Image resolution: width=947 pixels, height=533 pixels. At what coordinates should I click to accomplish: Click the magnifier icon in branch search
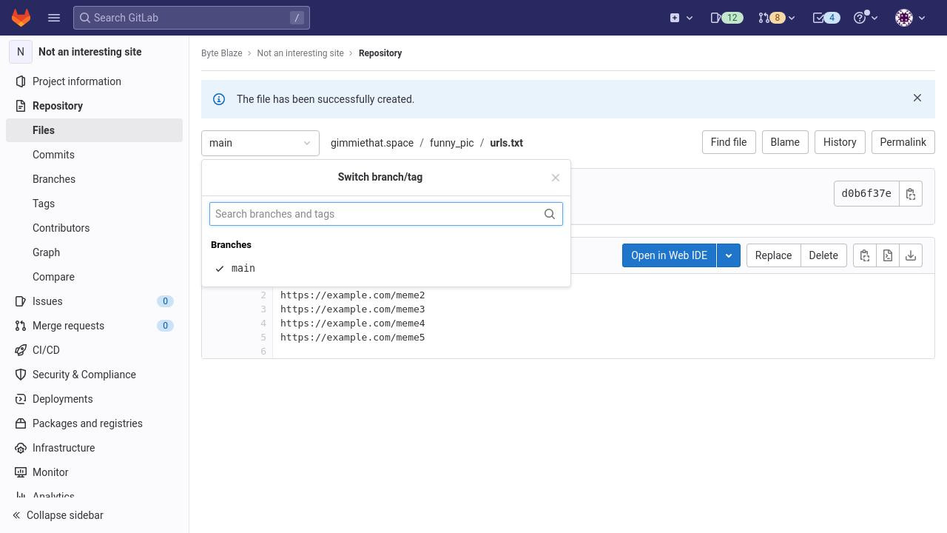[x=550, y=214]
